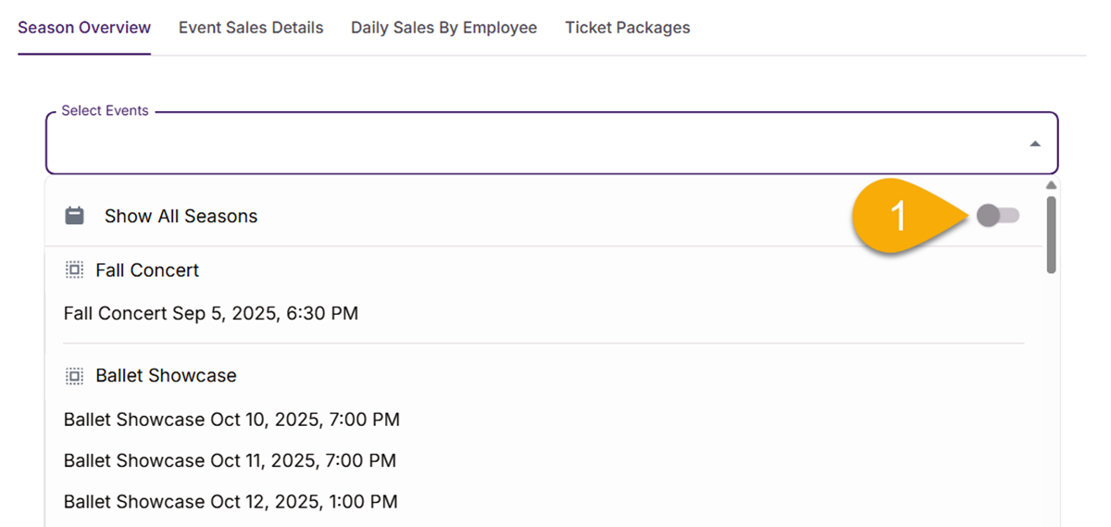Switch to the Event Sales Details tab

tap(251, 28)
